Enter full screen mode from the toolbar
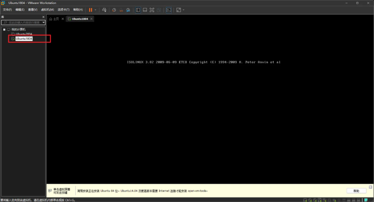Screen dimensions: 374x202 click(x=152, y=10)
